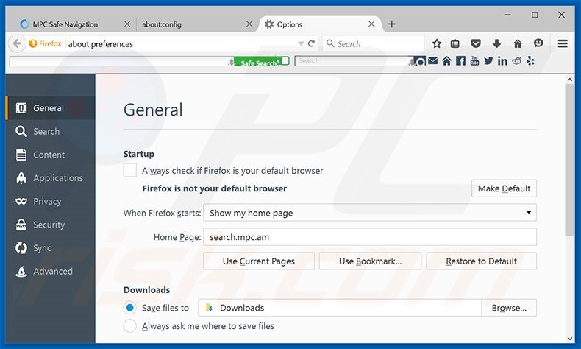Select 'Always ask me where to save files'
The image size is (581, 349).
click(x=129, y=326)
